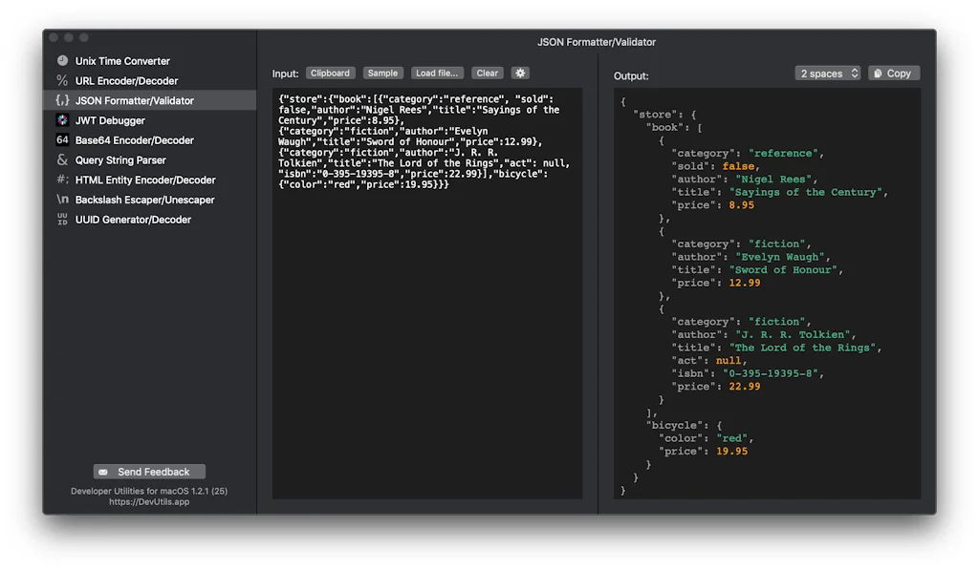Open the https://DevUtils.app link

(148, 501)
